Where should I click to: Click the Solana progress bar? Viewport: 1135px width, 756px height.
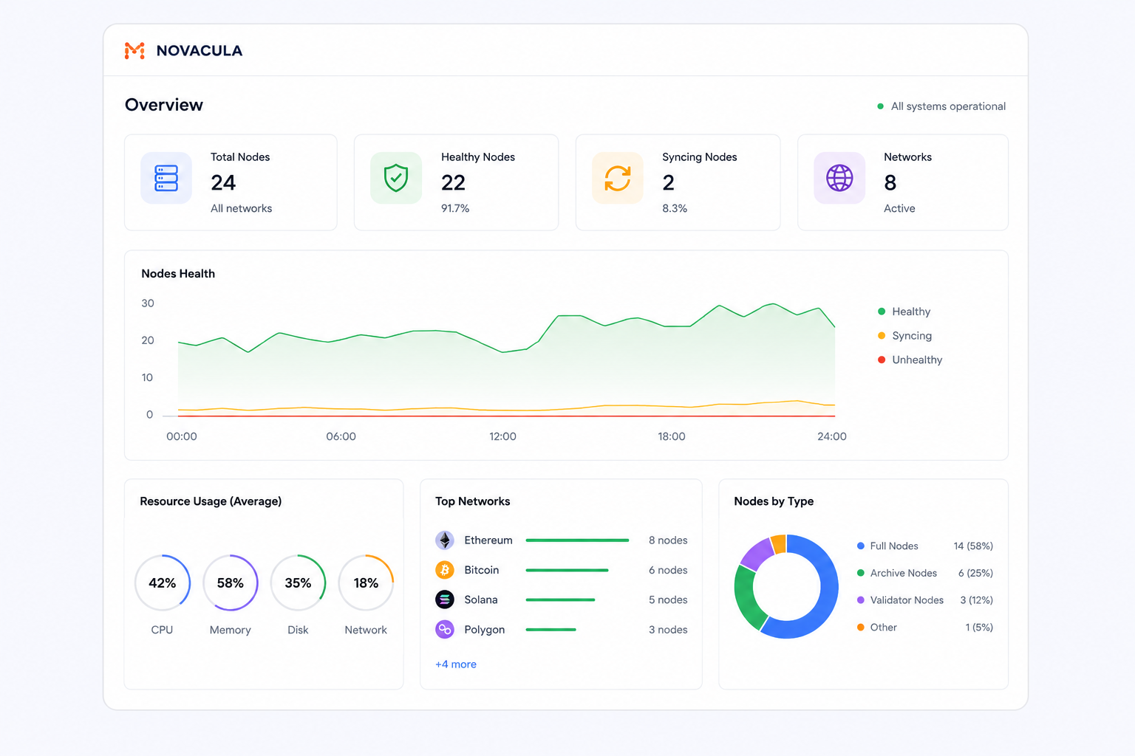click(560, 599)
